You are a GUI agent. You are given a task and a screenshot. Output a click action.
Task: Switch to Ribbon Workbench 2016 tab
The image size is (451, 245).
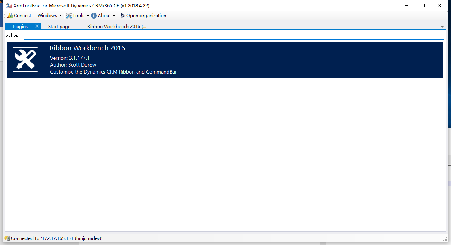(x=117, y=26)
